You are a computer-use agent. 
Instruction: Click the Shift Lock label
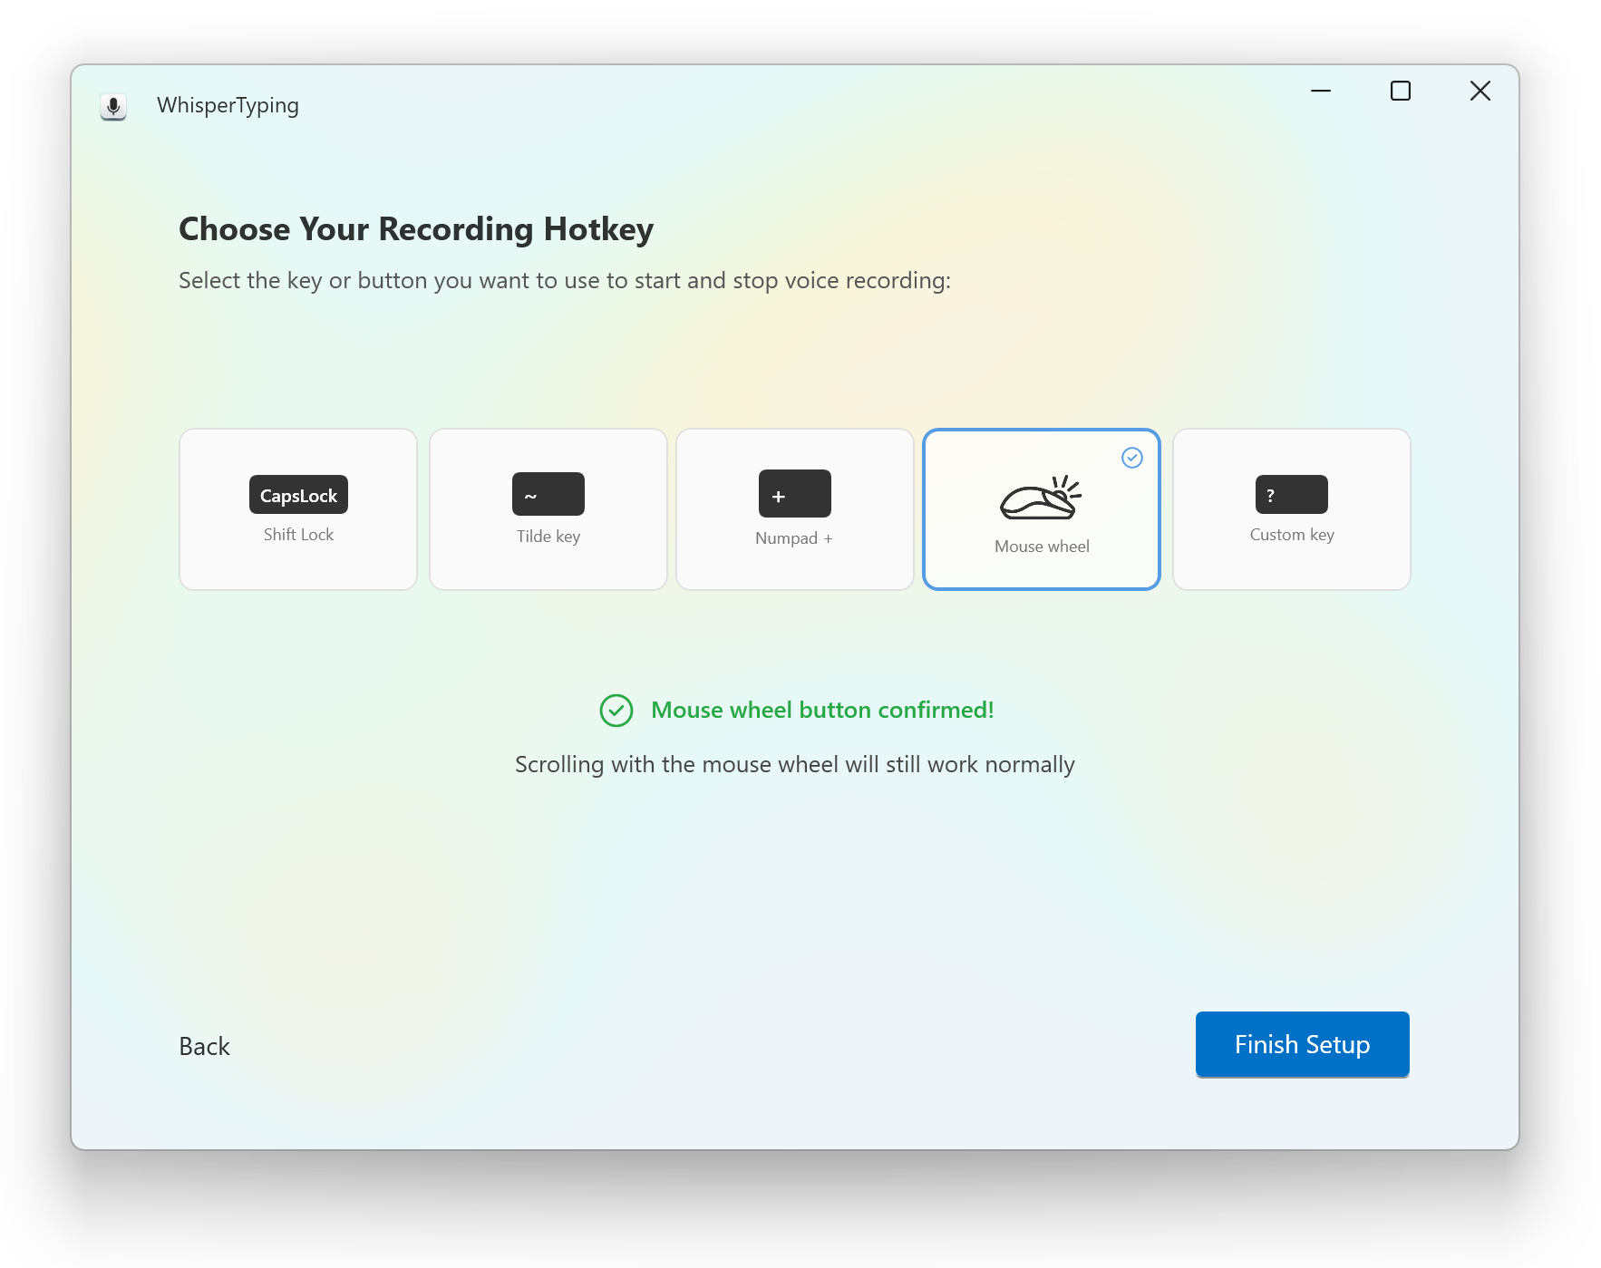pos(297,534)
